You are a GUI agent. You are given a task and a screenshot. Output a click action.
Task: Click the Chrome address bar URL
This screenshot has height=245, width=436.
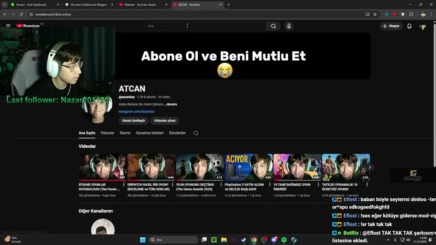pyautogui.click(x=53, y=14)
